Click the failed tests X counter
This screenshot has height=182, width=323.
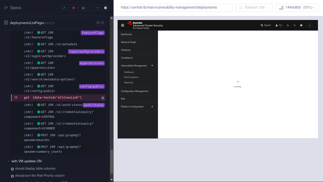click(75, 8)
